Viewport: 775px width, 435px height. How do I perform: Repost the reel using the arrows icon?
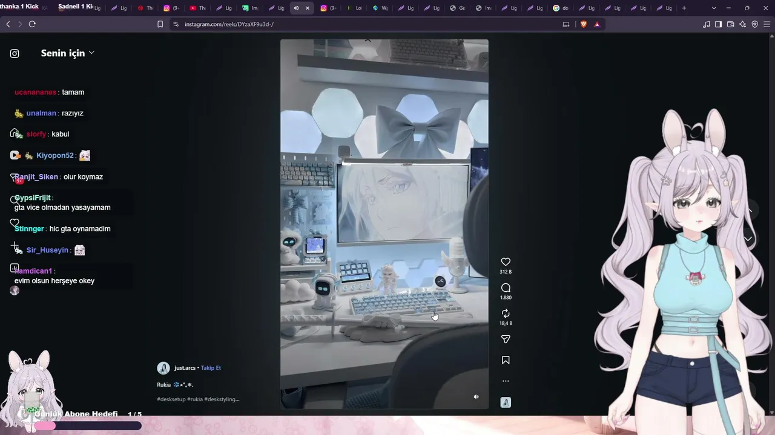point(506,313)
